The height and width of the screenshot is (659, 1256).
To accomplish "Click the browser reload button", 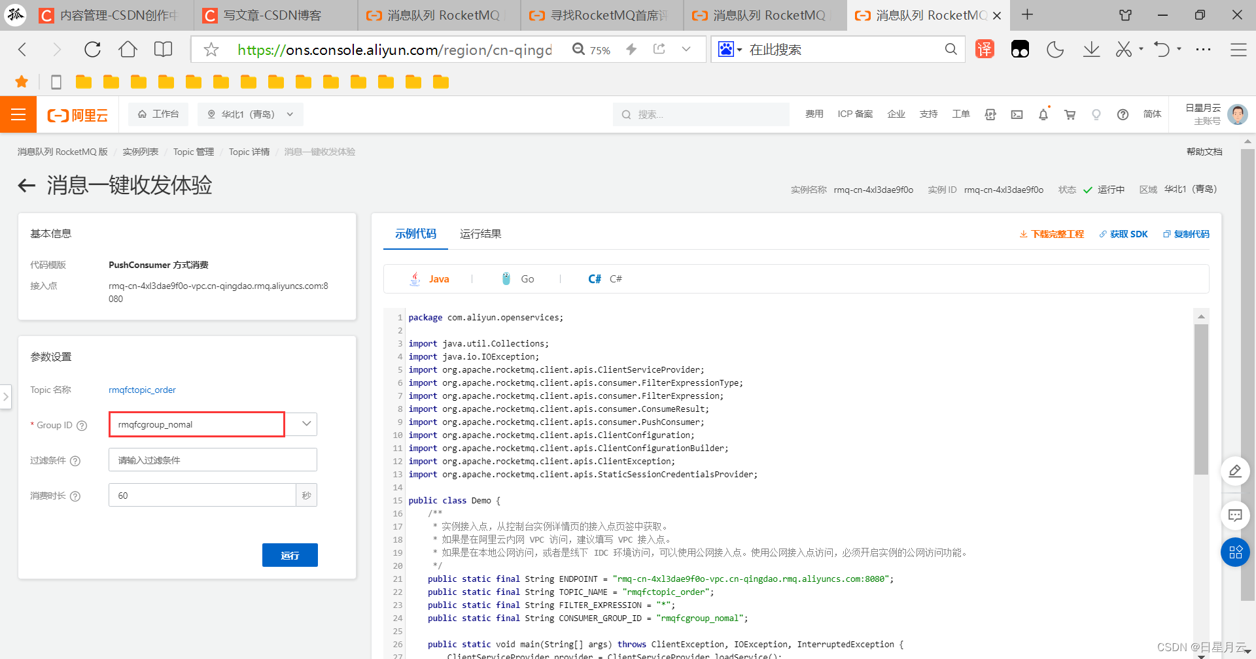I will tap(92, 50).
